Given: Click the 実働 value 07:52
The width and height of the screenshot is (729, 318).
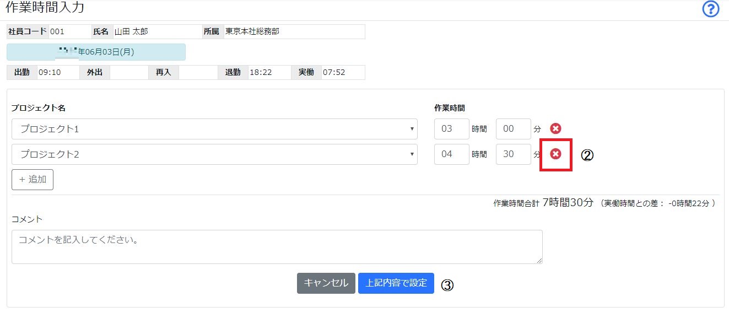Looking at the screenshot, I should coord(343,72).
